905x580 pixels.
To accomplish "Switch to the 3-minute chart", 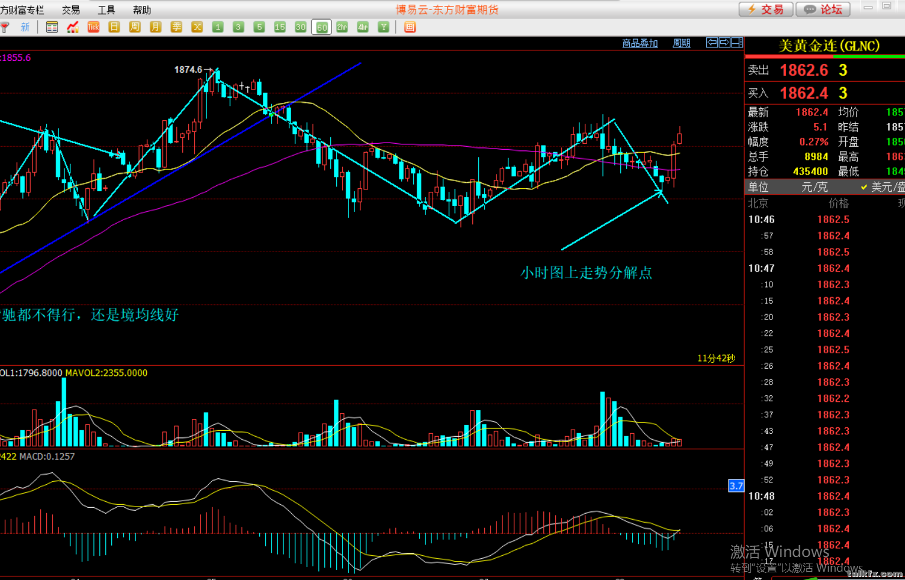I will (x=239, y=27).
